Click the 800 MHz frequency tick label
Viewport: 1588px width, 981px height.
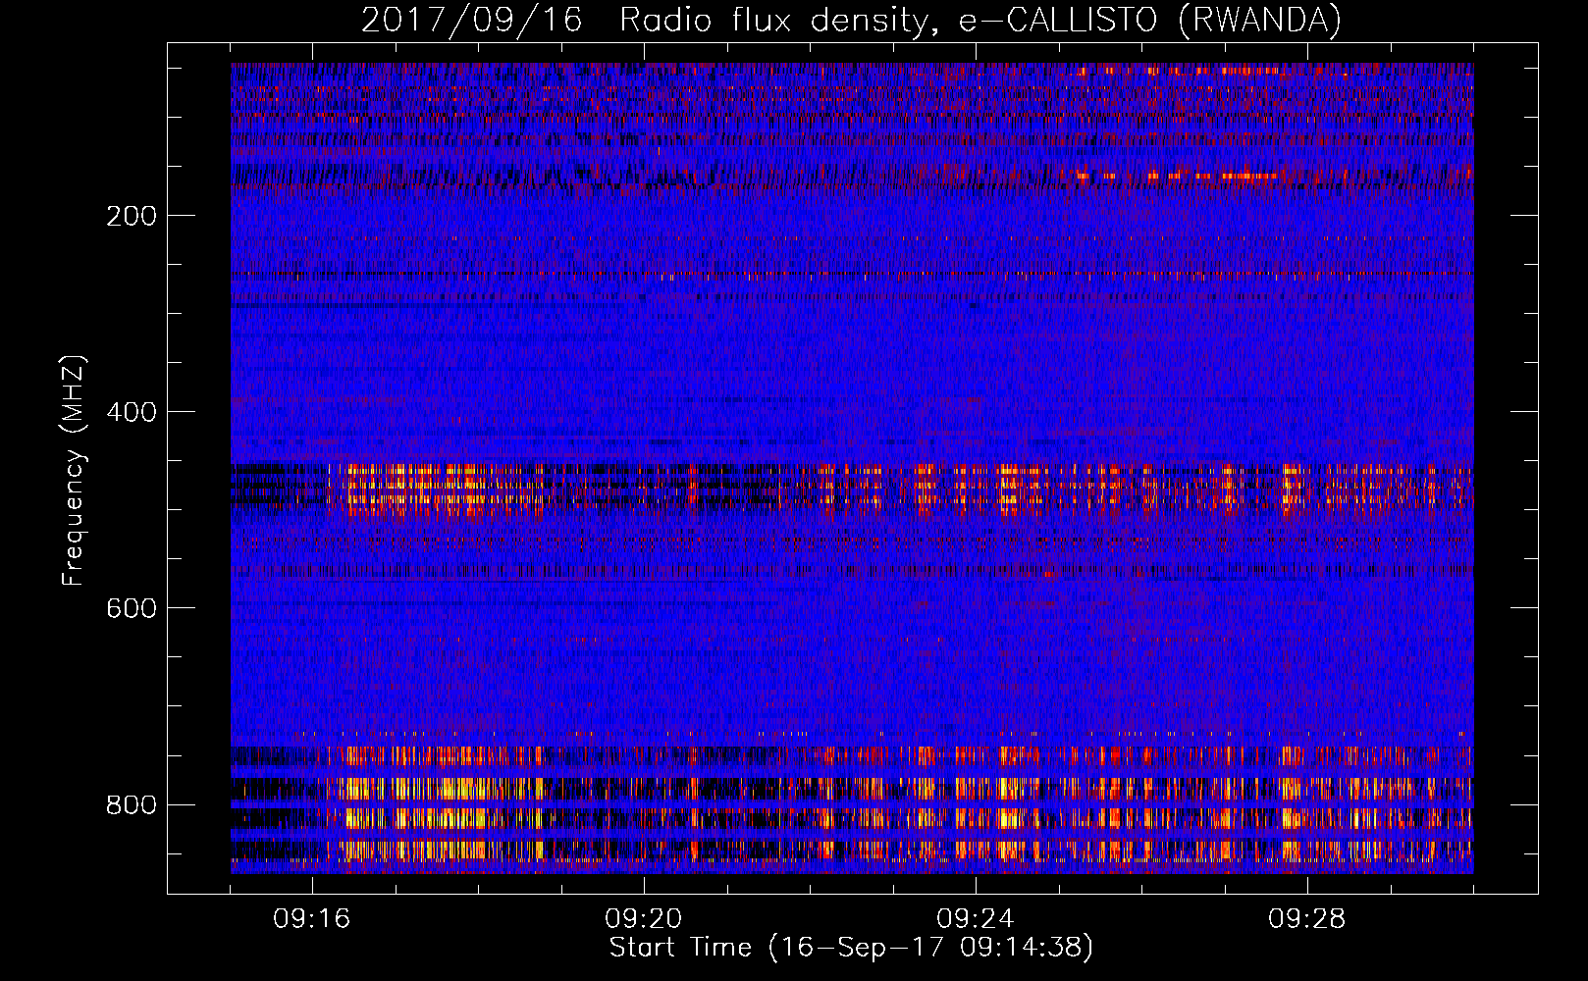coord(131,804)
